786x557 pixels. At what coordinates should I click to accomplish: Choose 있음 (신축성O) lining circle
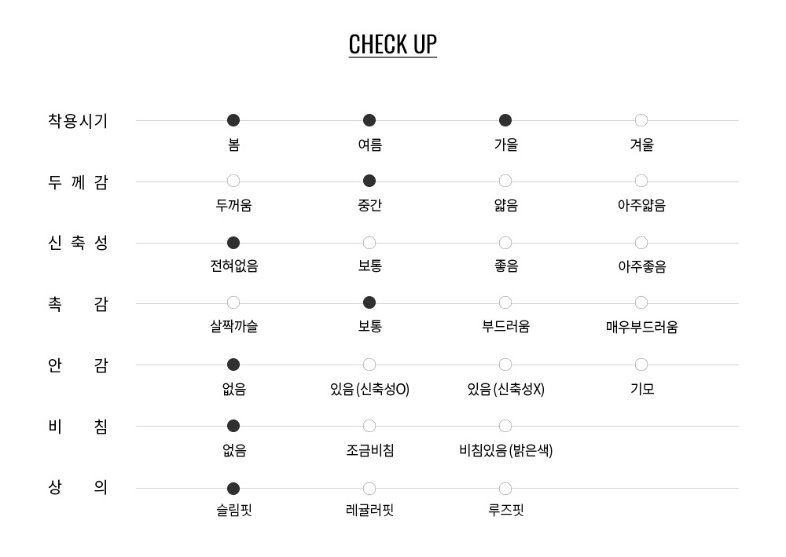point(369,365)
